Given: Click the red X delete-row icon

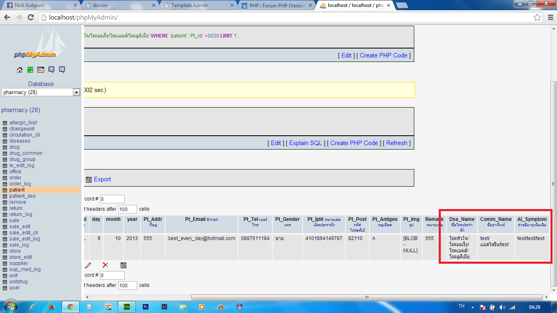Looking at the screenshot, I should (x=105, y=265).
